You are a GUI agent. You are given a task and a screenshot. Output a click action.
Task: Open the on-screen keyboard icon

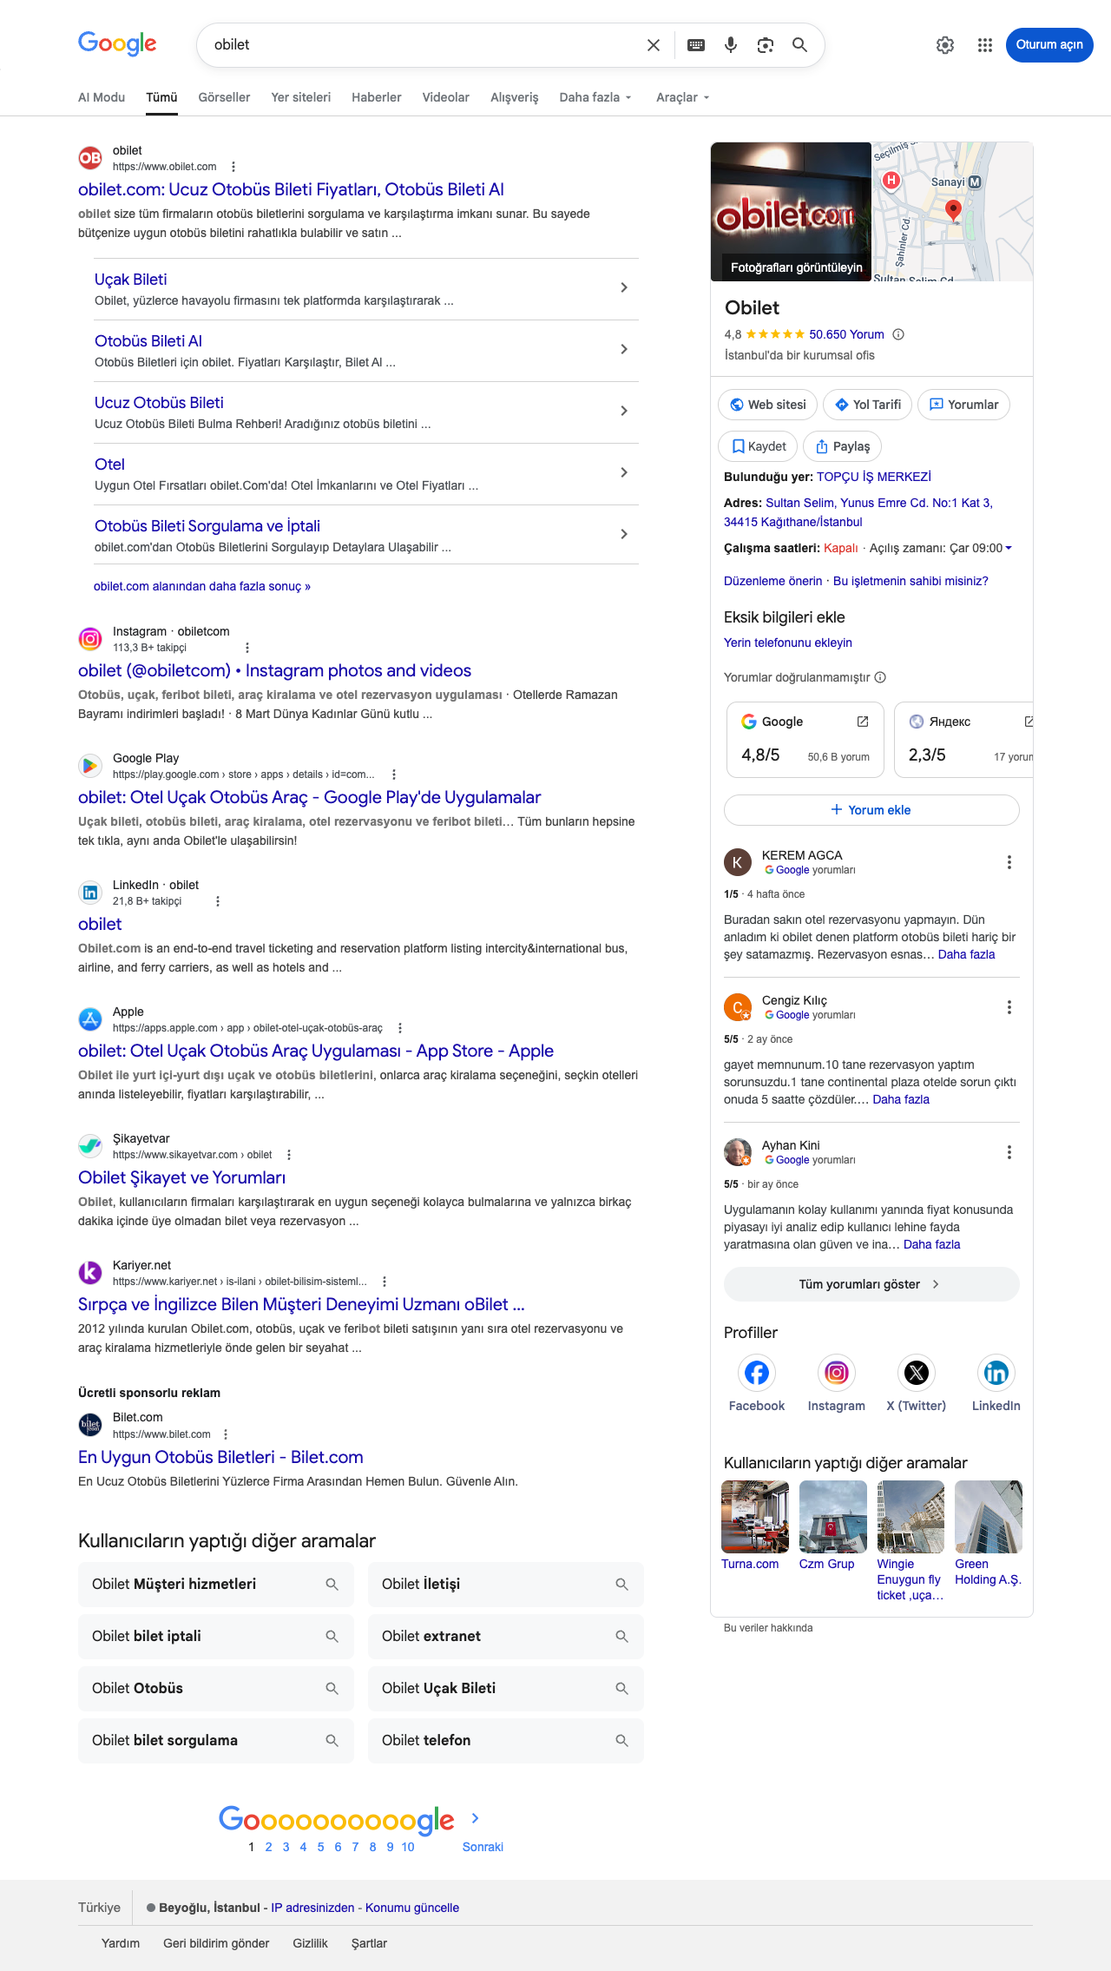point(696,45)
